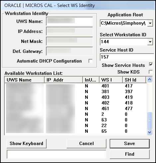Click the scroll up arrow of workstation list
This screenshot has height=163, width=156.
149,80
